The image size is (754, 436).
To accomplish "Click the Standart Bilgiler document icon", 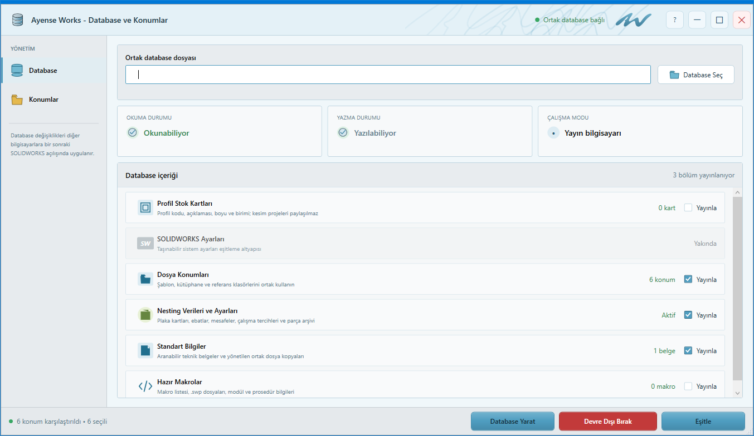I will (145, 350).
